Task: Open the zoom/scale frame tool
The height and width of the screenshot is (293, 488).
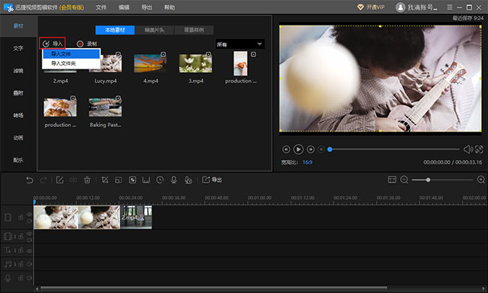Action: point(119,180)
